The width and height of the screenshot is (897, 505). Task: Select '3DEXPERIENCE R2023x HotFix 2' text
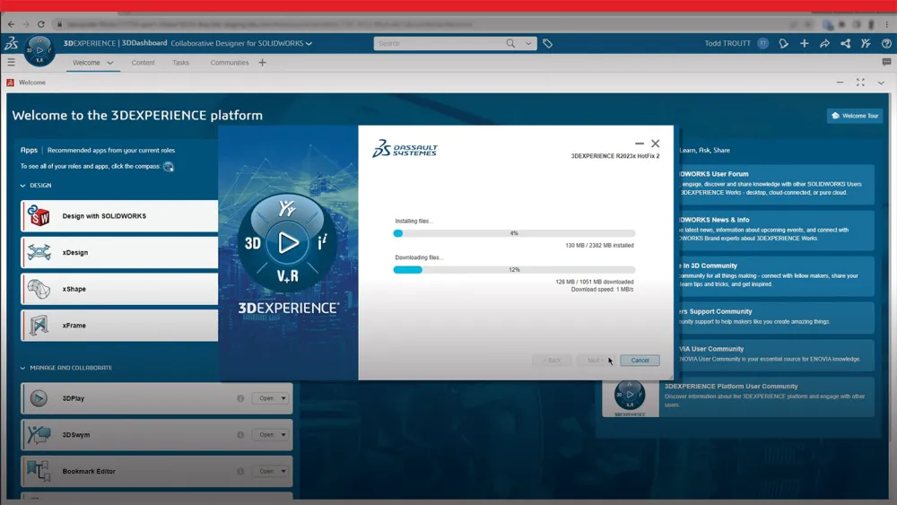tap(615, 156)
